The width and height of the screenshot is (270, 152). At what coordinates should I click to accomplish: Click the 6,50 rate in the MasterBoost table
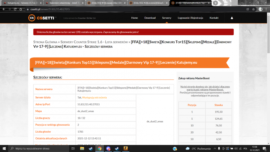(x=218, y=139)
